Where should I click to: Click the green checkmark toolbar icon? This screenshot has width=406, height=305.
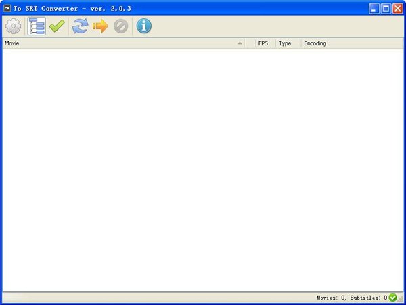pyautogui.click(x=57, y=26)
